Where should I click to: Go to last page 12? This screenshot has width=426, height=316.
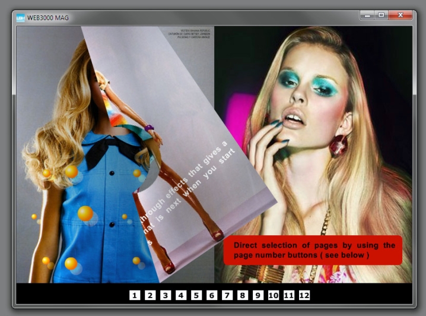pyautogui.click(x=304, y=295)
